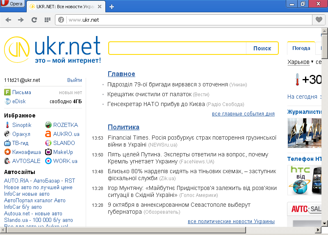Click the site globe badge in address bar
328x235 pixels.
61,20
